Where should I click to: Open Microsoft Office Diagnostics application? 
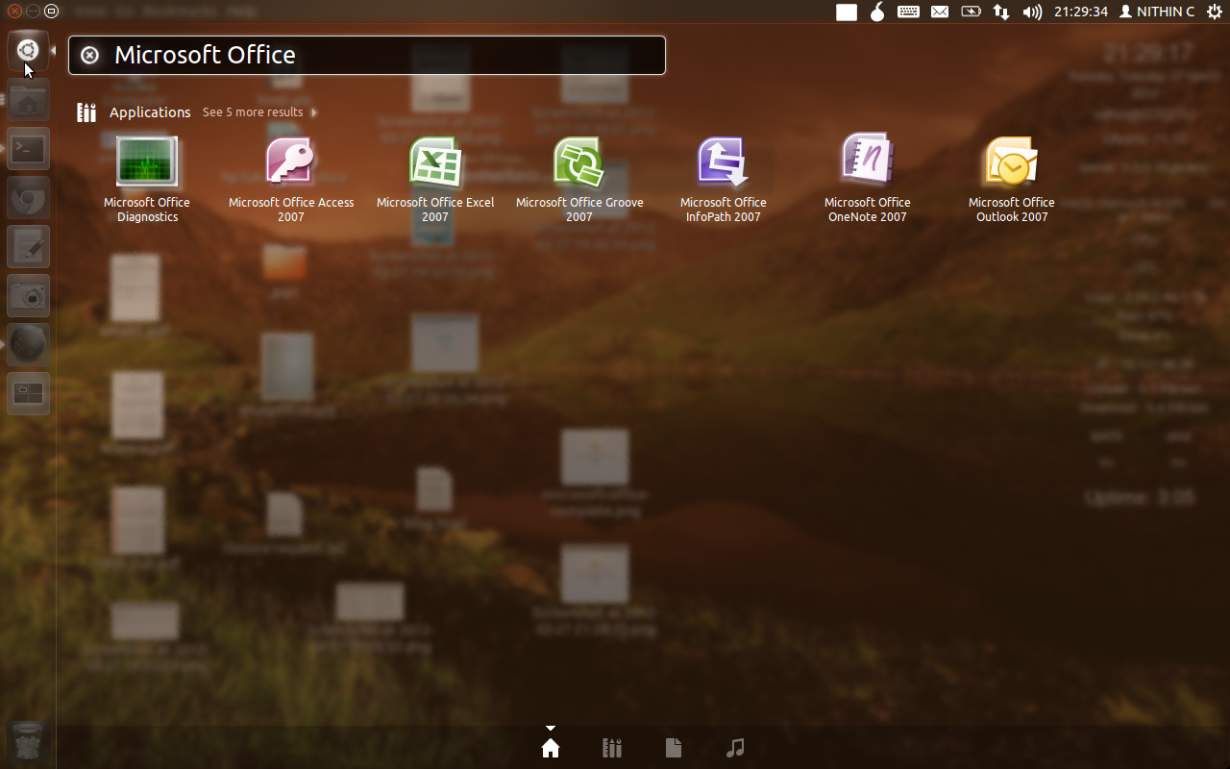tap(147, 180)
